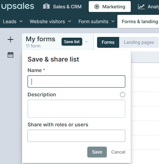The image size is (159, 164).
Task: Click the plus add icon in sidebar
Action: click(x=11, y=39)
